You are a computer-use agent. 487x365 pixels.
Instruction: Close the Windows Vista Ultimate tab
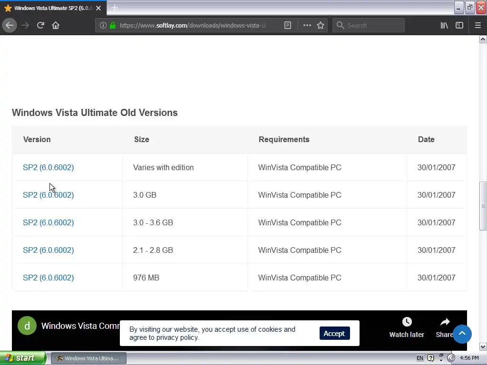[x=98, y=8]
